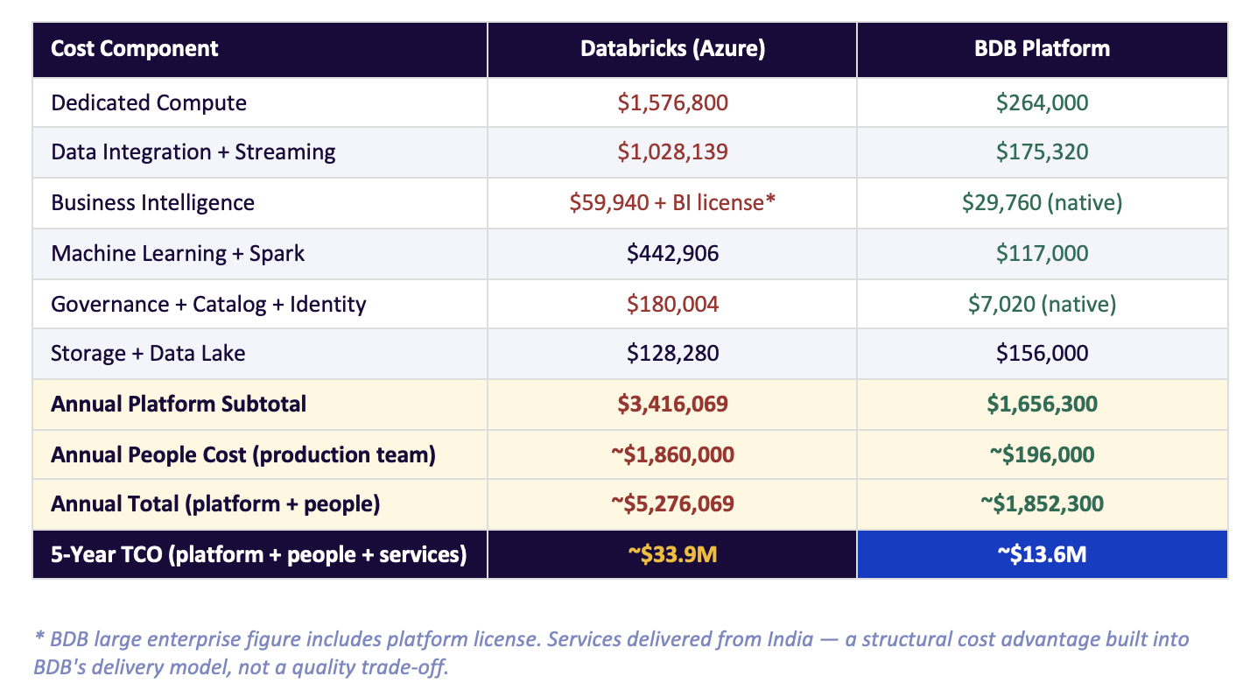Screen dimensions: 1257x690
Task: Select the Cost Component header cell
Action: (x=134, y=49)
